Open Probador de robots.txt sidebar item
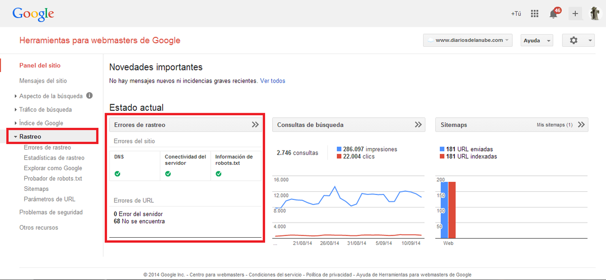 (x=53, y=179)
